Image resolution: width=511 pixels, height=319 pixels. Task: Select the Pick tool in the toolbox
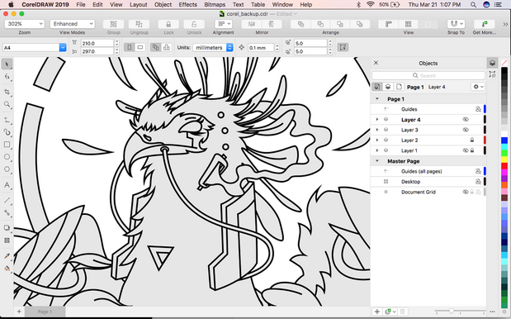(7, 64)
